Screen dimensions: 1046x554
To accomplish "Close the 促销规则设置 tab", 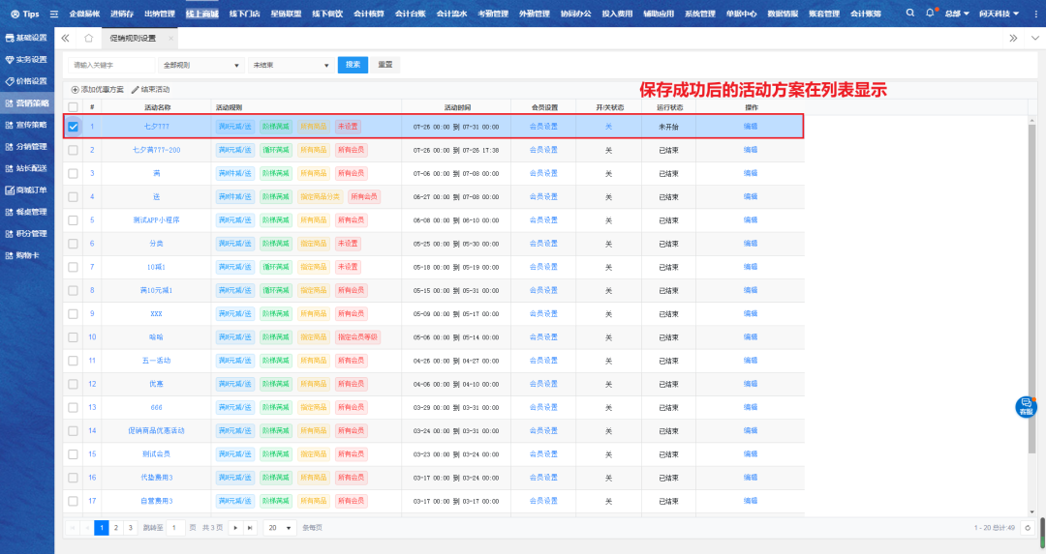I will coord(170,38).
